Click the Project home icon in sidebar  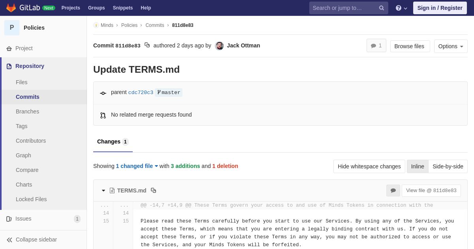coord(9,49)
